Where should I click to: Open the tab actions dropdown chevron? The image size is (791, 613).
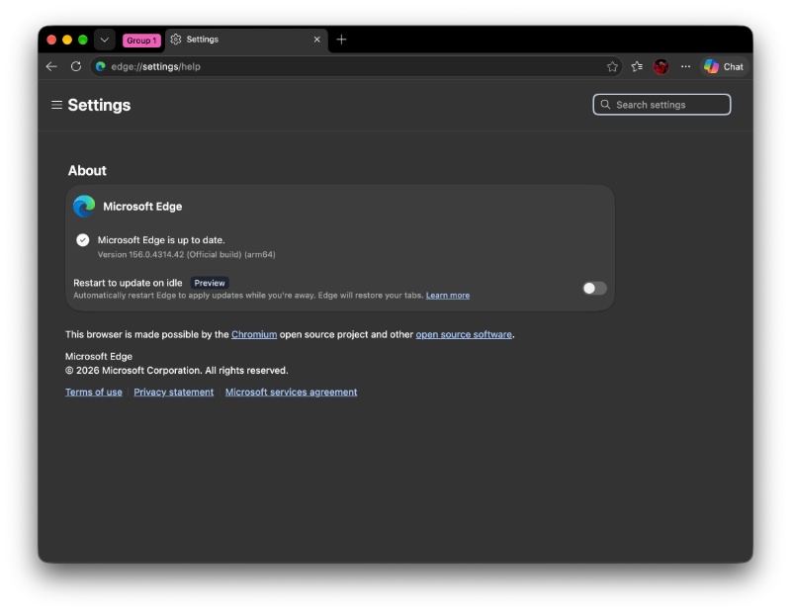105,40
